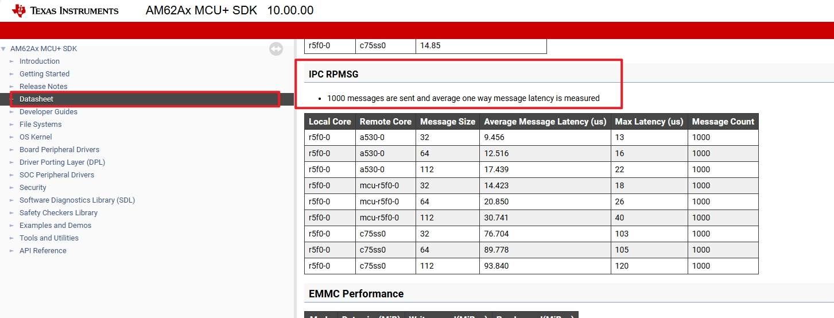Open Examples and Demos page
This screenshot has width=834, height=318.
click(x=55, y=226)
